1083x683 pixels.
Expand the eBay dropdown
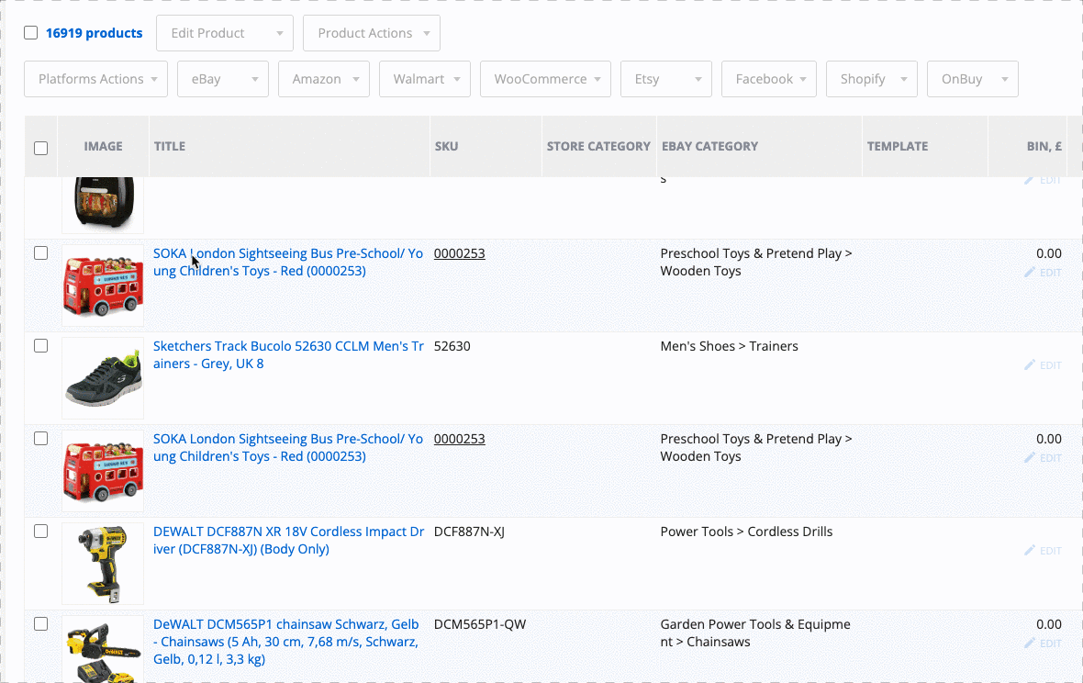pyautogui.click(x=223, y=79)
